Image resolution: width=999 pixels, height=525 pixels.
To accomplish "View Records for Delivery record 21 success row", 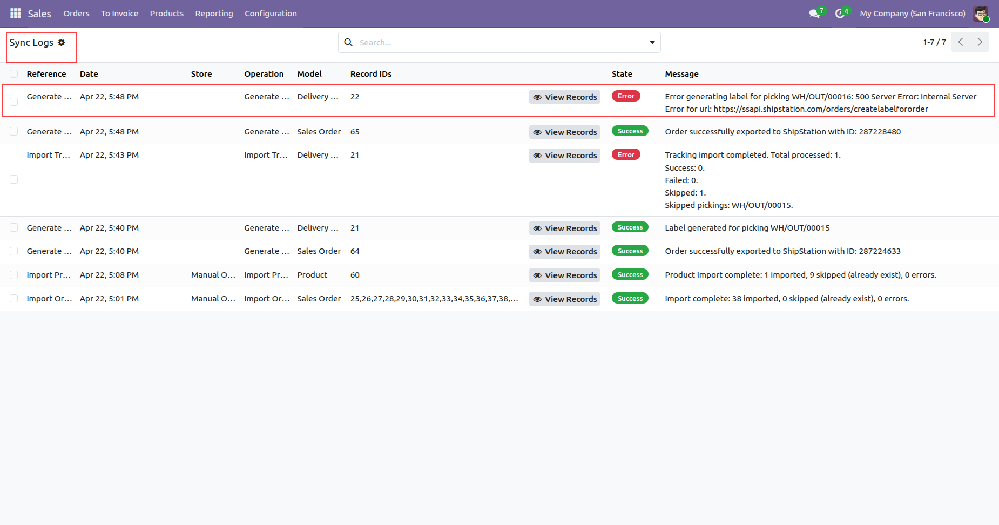I will 565,228.
